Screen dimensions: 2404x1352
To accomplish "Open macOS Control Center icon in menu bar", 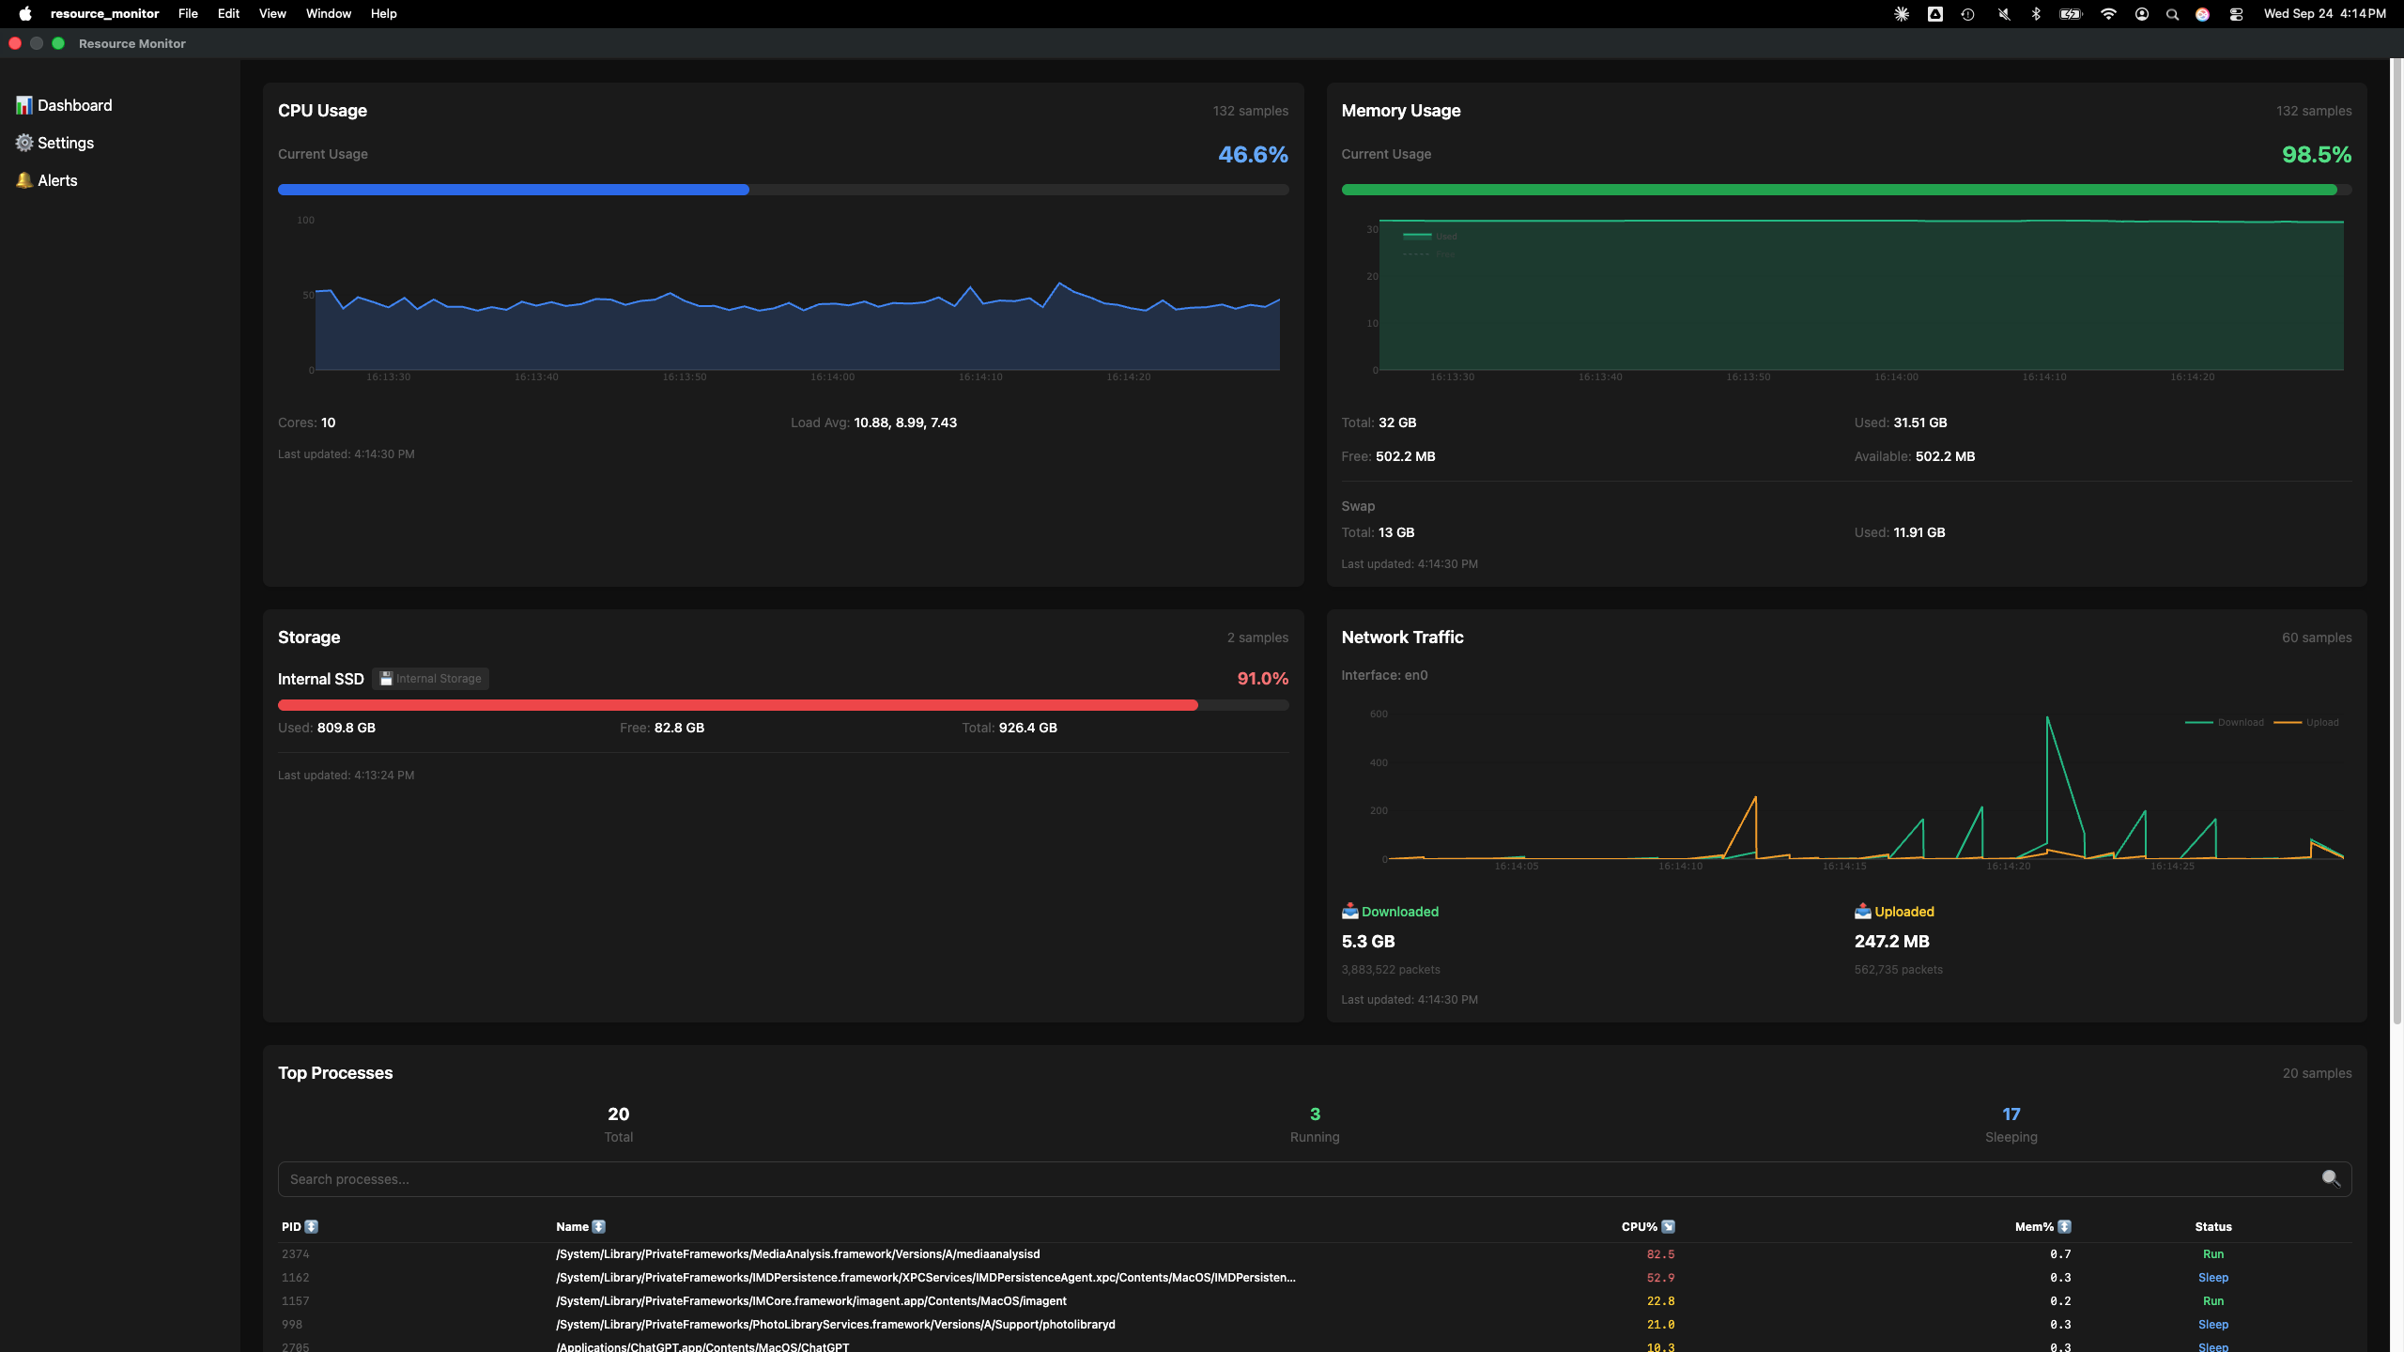I will pyautogui.click(x=2236, y=14).
